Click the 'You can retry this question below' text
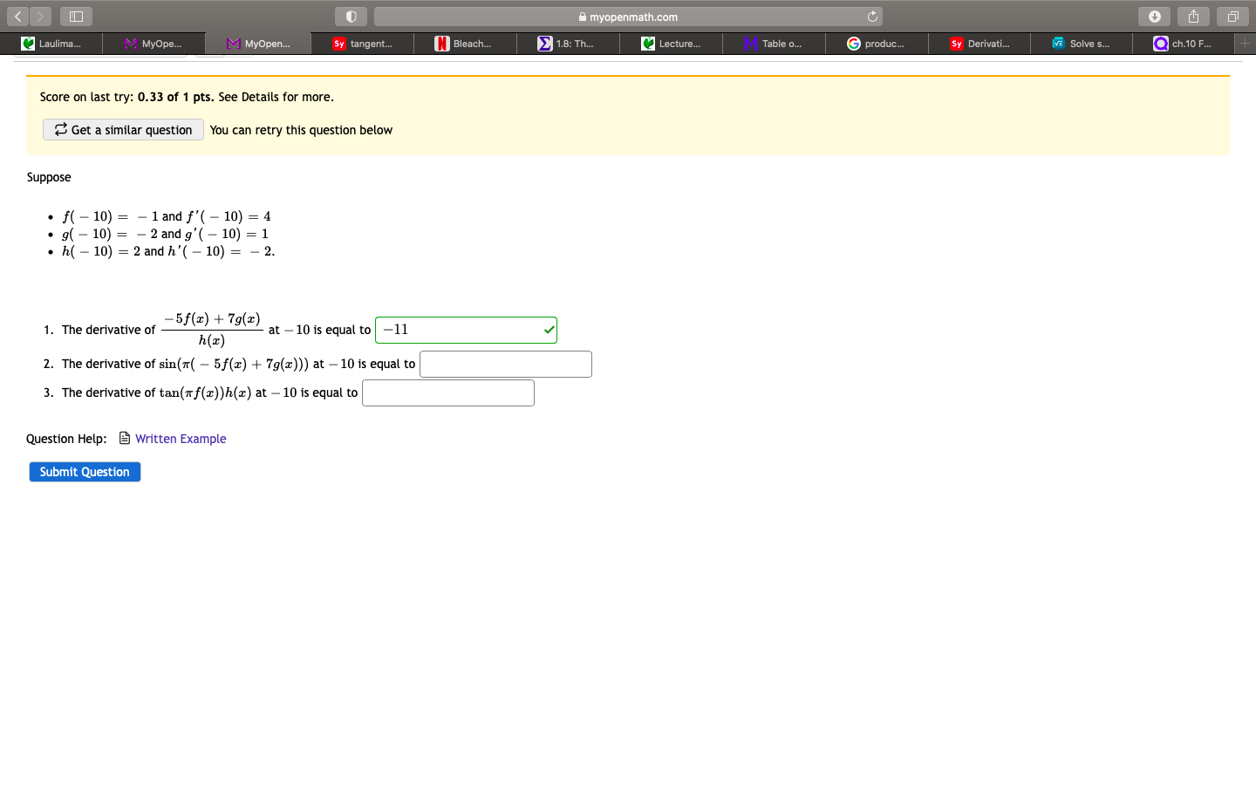 [x=301, y=130]
